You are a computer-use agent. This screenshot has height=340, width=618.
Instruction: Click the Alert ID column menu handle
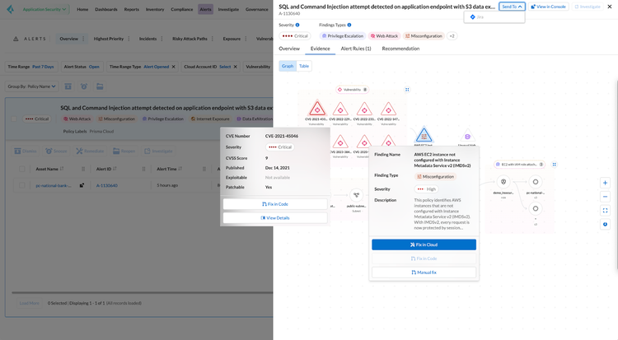point(143,169)
